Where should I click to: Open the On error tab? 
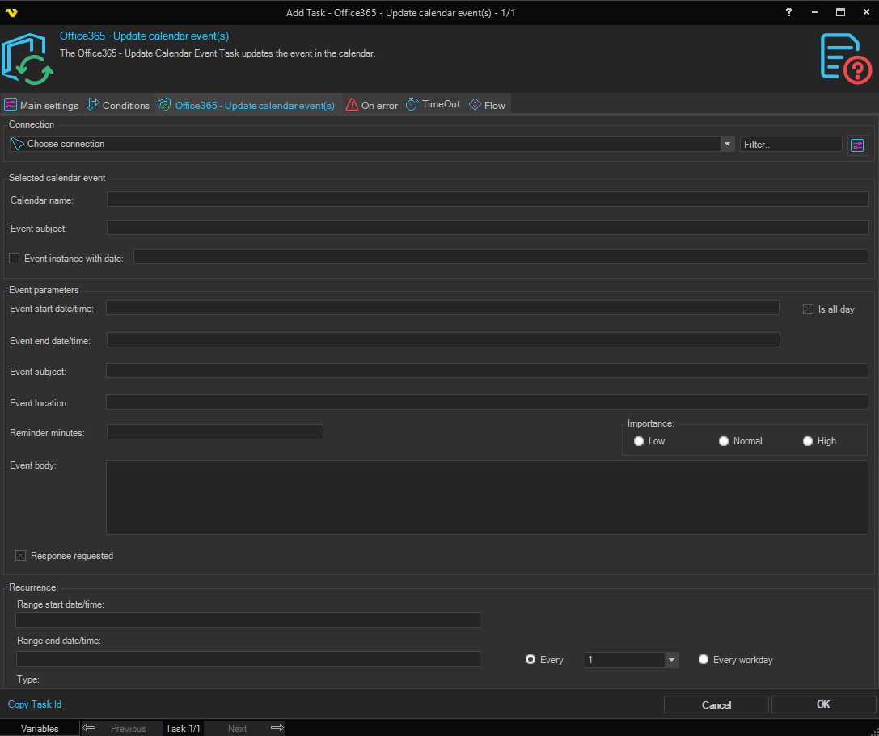click(x=372, y=105)
